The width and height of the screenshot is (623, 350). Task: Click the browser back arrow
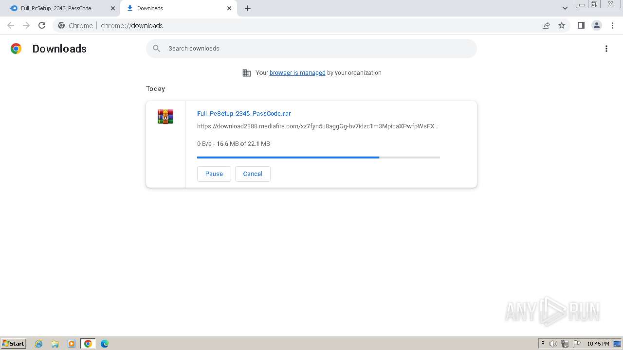click(11, 25)
